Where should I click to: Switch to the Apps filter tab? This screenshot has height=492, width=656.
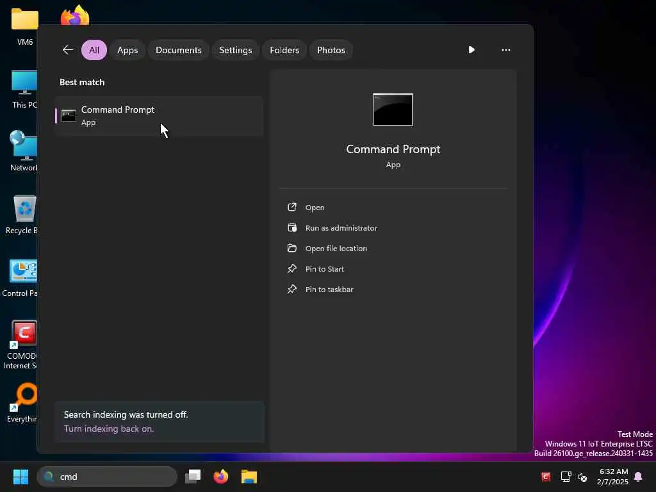click(x=127, y=50)
